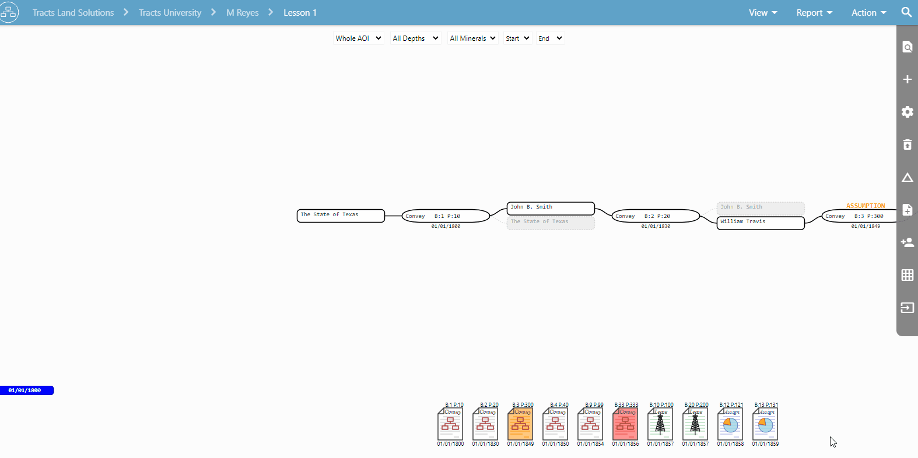Image resolution: width=918 pixels, height=458 pixels.
Task: Open the All Minerals dropdown
Action: tap(472, 38)
